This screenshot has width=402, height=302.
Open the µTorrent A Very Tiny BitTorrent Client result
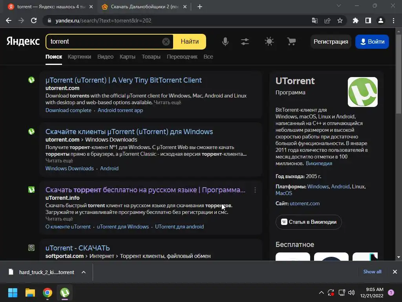pos(124,80)
